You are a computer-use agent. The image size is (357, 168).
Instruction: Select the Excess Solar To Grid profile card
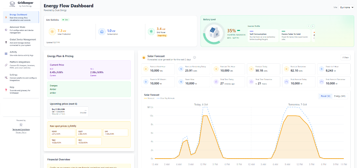coord(295,35)
